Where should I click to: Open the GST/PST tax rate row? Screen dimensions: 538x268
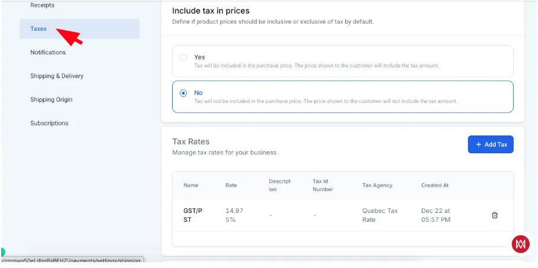pyautogui.click(x=343, y=215)
